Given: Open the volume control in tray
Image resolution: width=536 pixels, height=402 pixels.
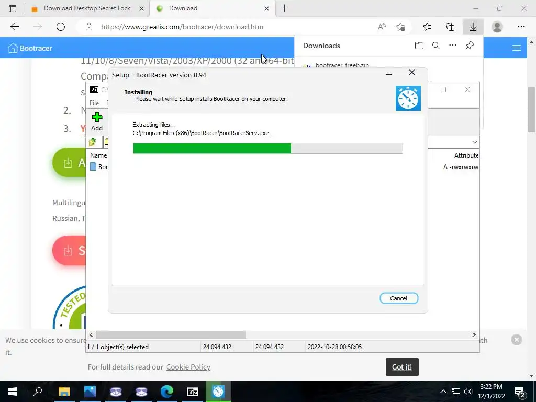Looking at the screenshot, I should pyautogui.click(x=468, y=392).
